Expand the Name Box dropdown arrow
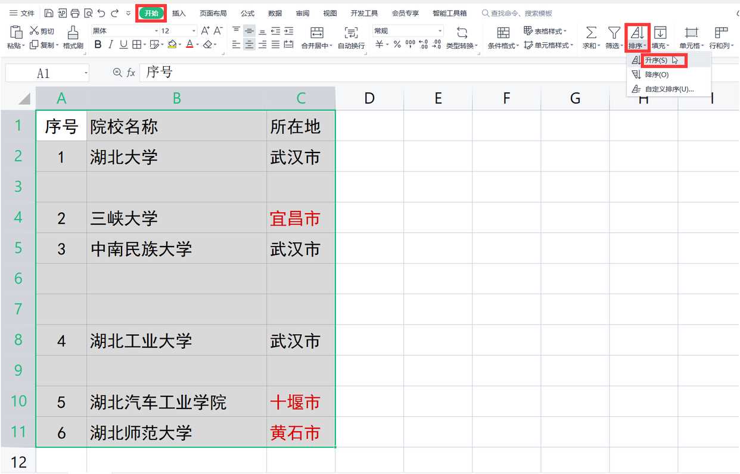 coord(86,73)
